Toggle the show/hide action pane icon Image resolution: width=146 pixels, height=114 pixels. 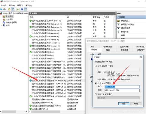[26, 9]
